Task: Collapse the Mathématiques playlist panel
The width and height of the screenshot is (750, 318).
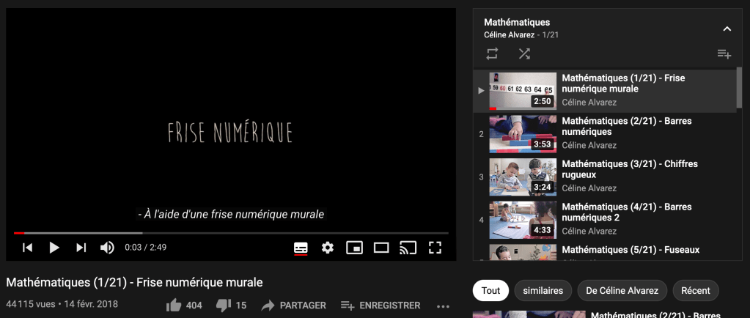Action: [x=727, y=29]
